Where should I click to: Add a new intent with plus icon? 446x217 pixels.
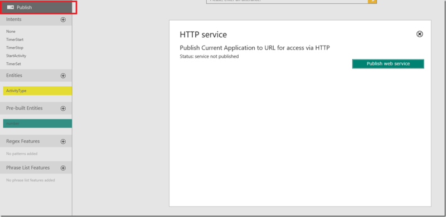[x=63, y=19]
